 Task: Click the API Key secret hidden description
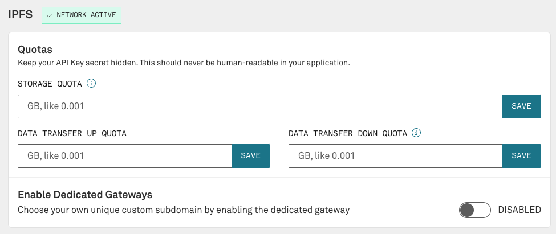184,63
